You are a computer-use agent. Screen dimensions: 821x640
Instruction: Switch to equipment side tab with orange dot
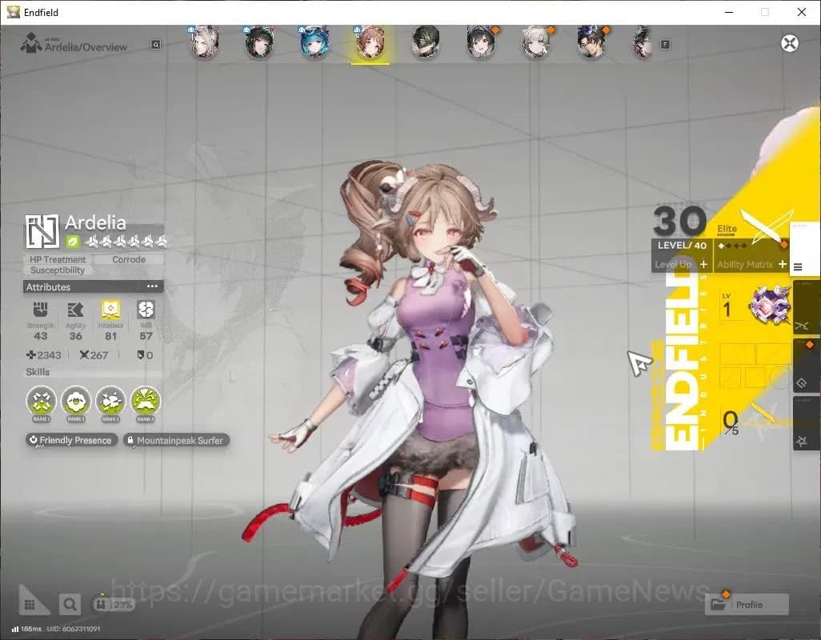tap(806, 365)
